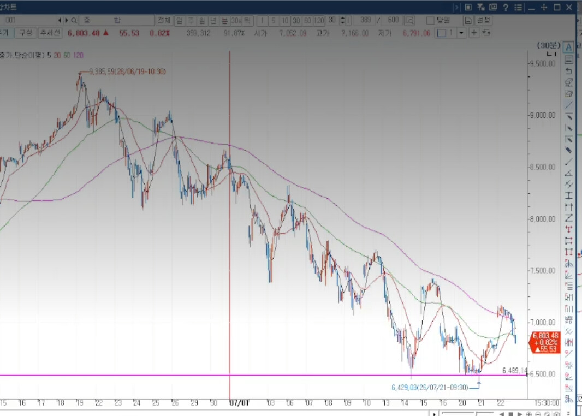This screenshot has width=582, height=416.
Task: Click the interval stepper arrows next to 30
Action: coord(342,20)
